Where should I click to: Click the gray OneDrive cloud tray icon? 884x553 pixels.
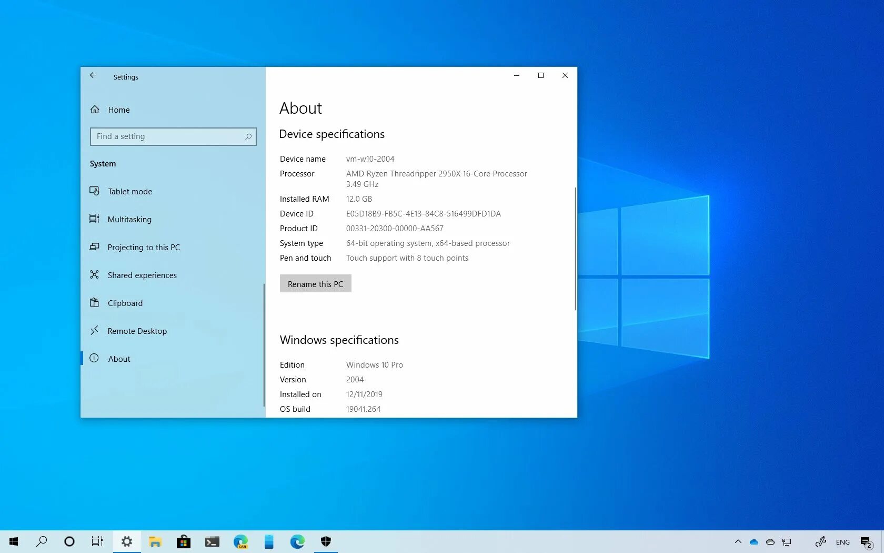pos(770,542)
